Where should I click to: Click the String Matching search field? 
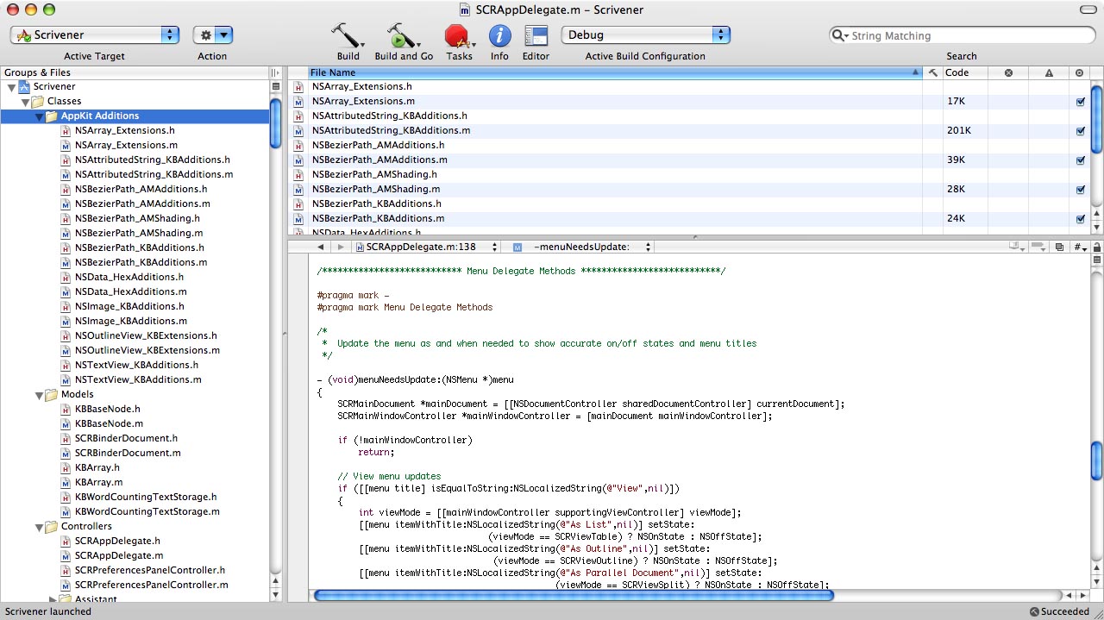click(x=963, y=36)
